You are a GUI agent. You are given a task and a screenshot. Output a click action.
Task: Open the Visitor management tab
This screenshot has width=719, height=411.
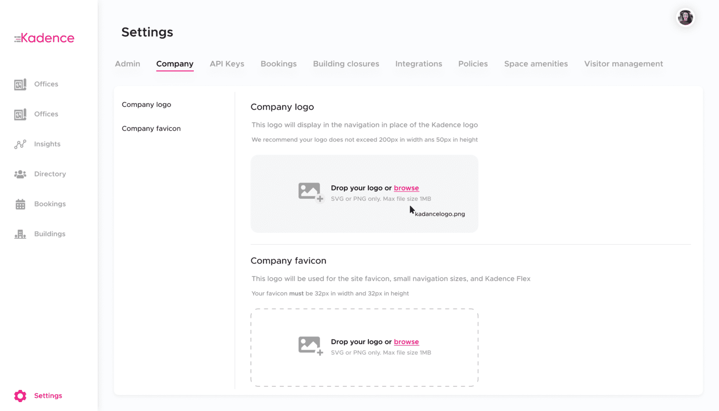[x=624, y=64]
